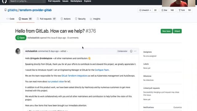The image size is (197, 111).
Task: Click the watchers count 22
Action: [155, 10]
